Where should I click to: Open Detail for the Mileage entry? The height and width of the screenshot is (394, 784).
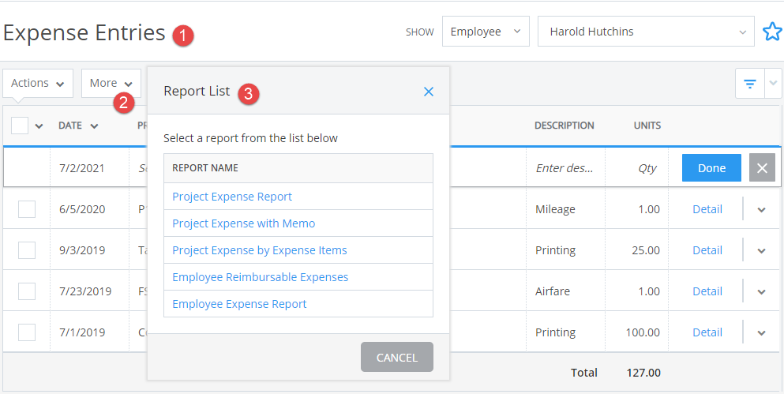707,209
